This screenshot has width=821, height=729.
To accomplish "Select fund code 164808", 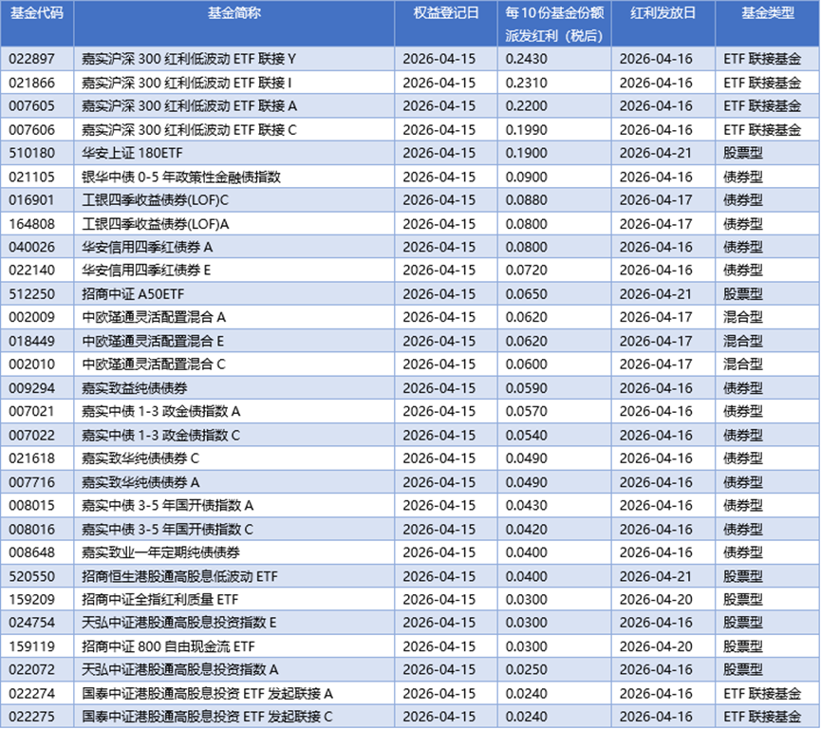I will click(x=31, y=224).
